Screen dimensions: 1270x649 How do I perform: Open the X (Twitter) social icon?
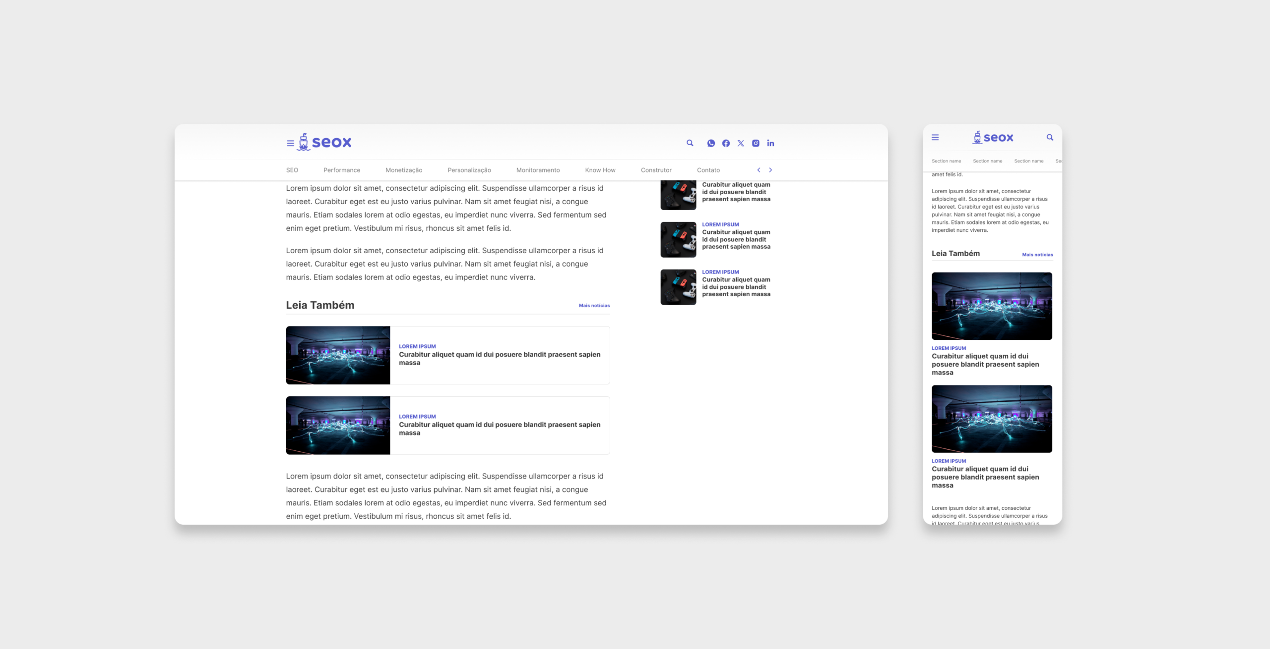741,143
